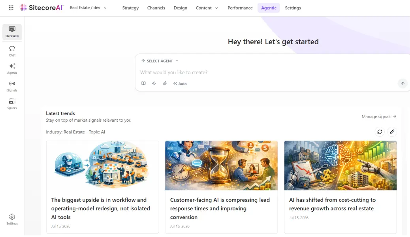
Task: Select the Agentic tab
Action: 269,8
